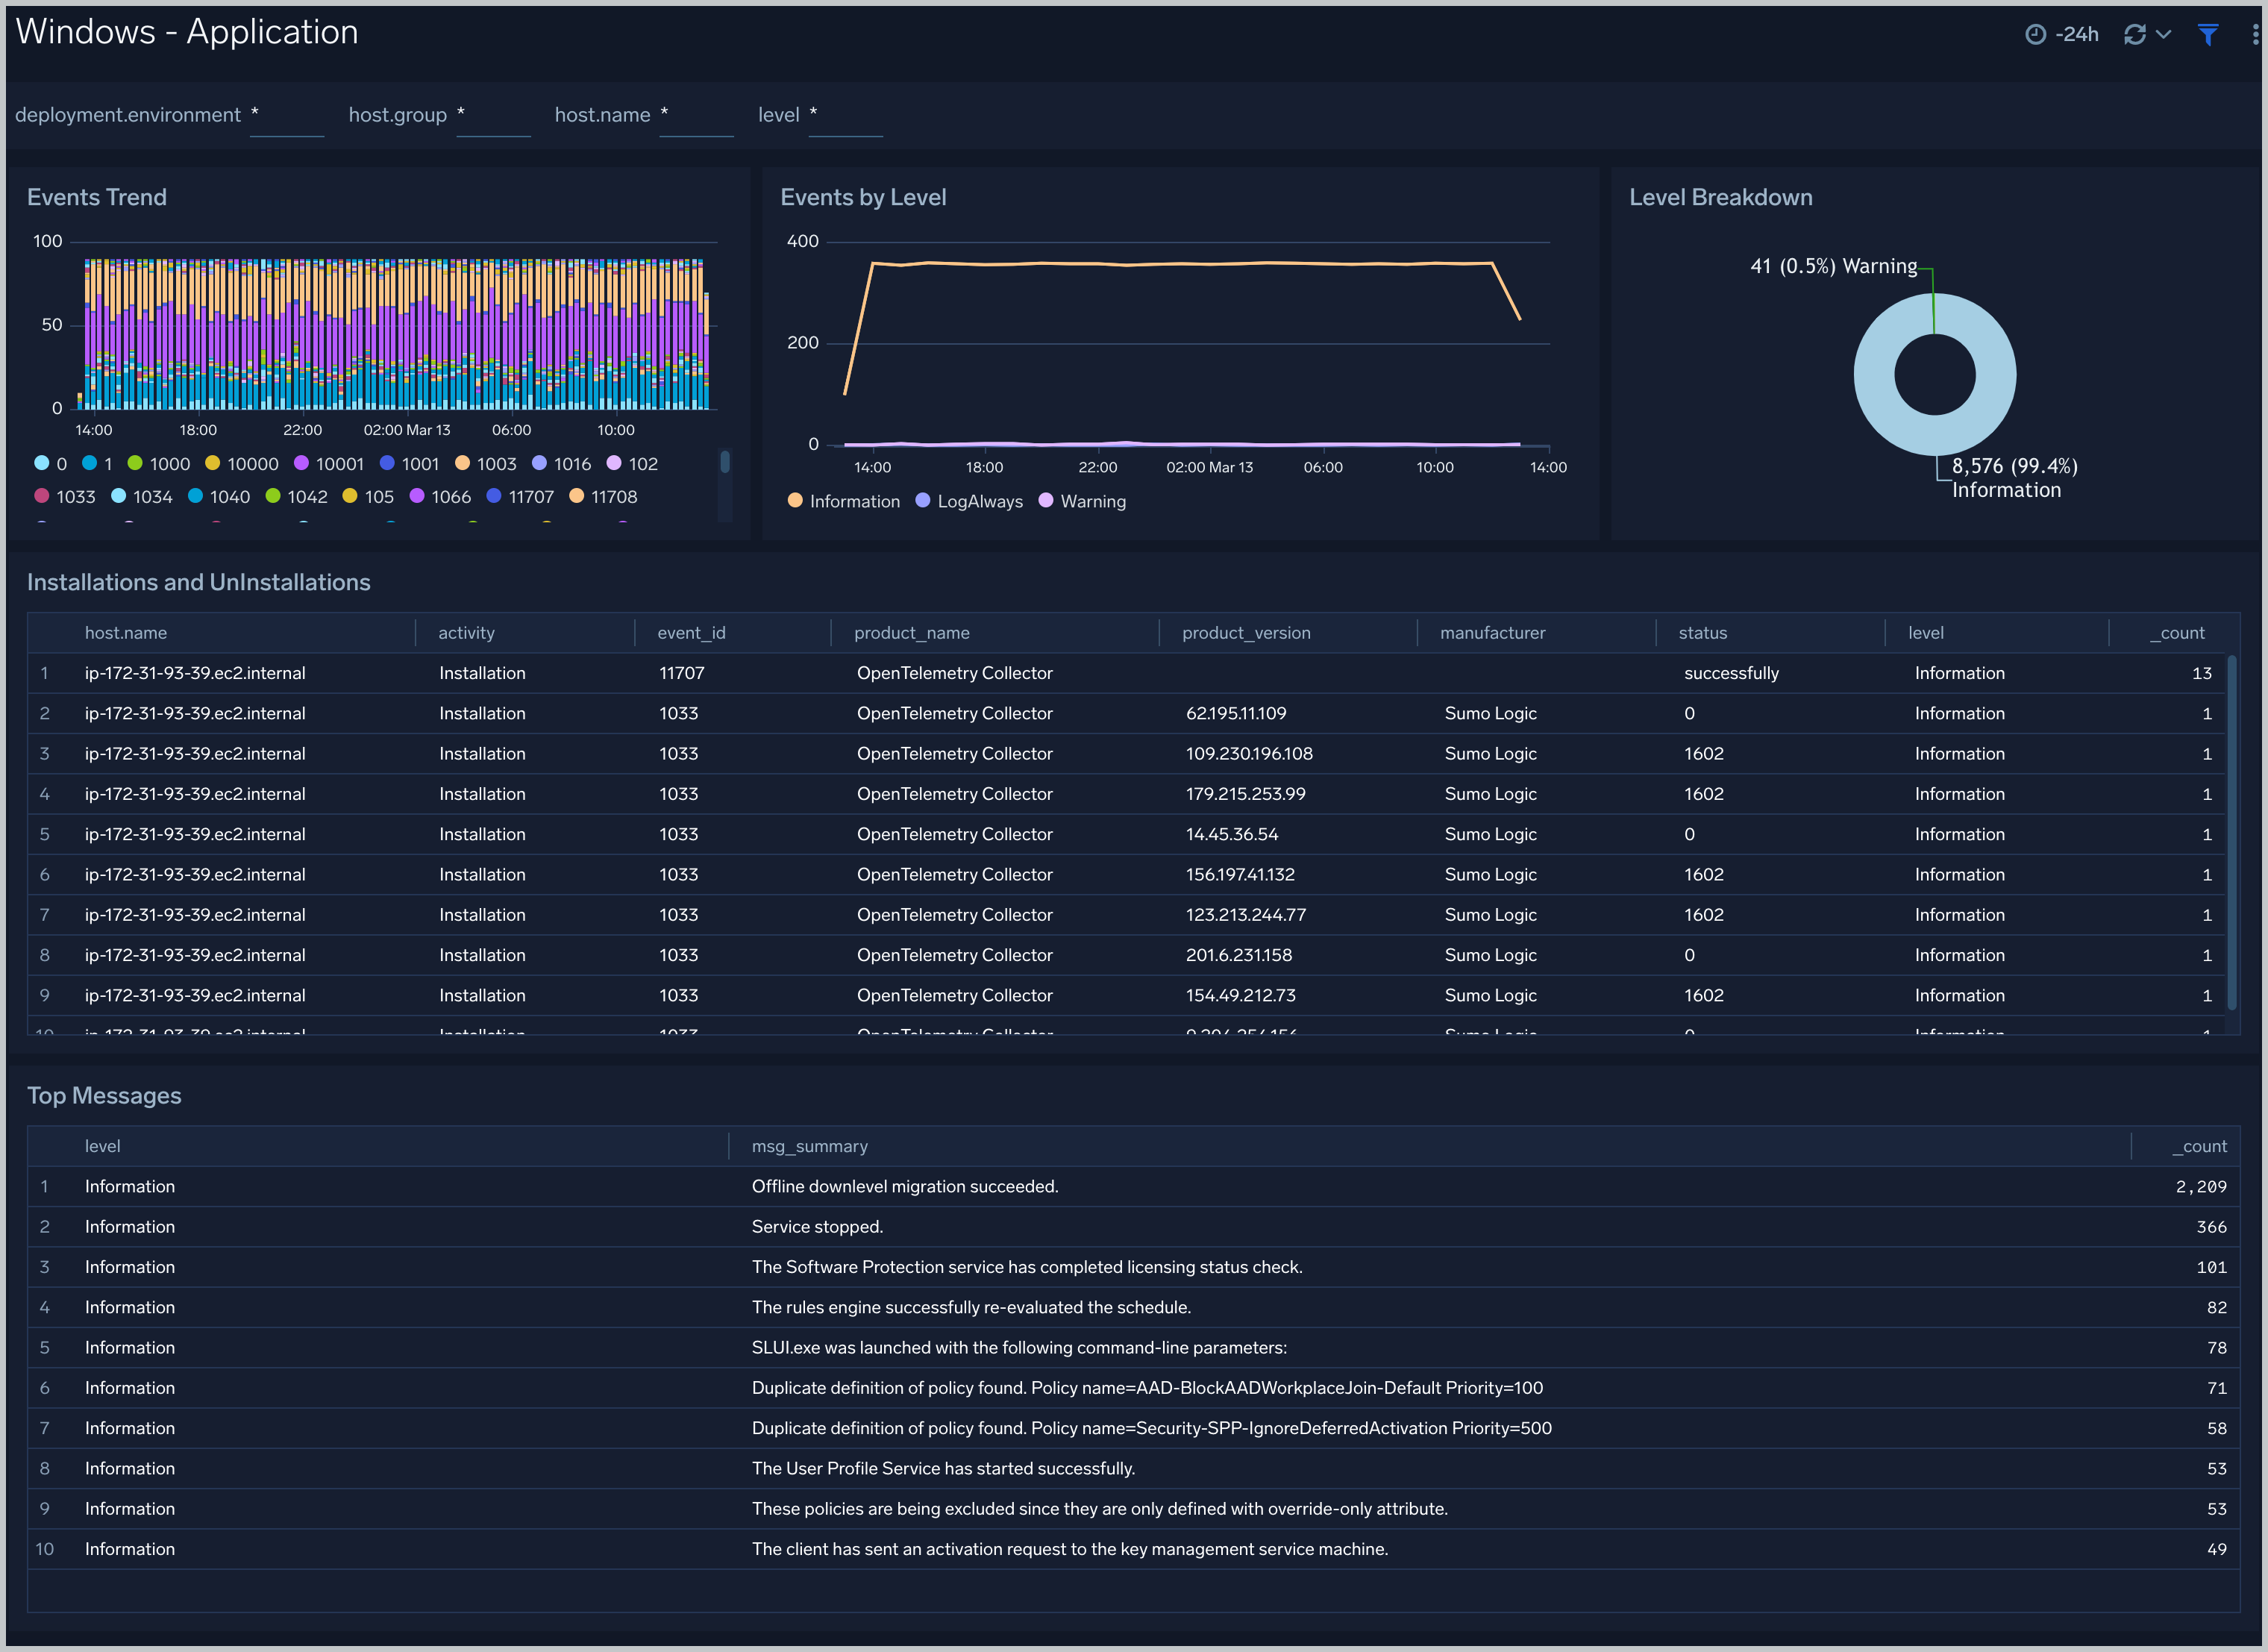Click the refresh dashboard icon

point(2134,34)
